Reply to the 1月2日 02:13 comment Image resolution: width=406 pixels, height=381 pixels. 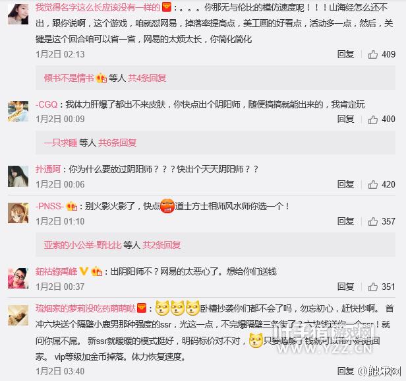pos(345,54)
